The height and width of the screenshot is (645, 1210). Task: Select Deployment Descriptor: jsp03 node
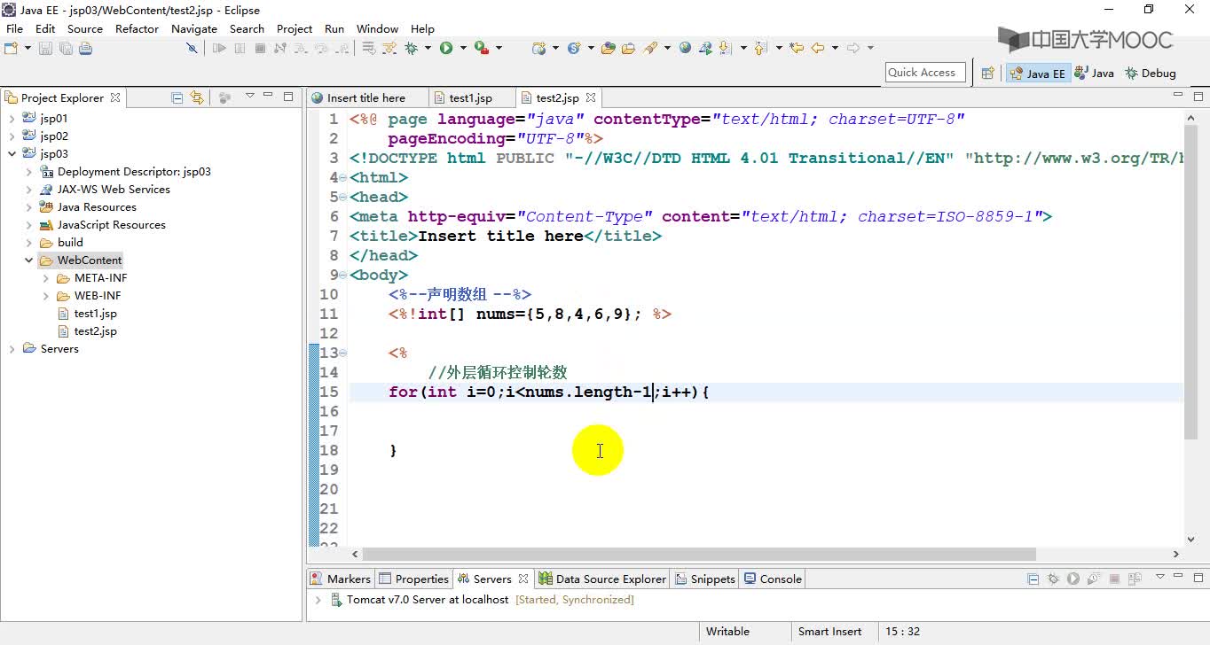pos(134,171)
